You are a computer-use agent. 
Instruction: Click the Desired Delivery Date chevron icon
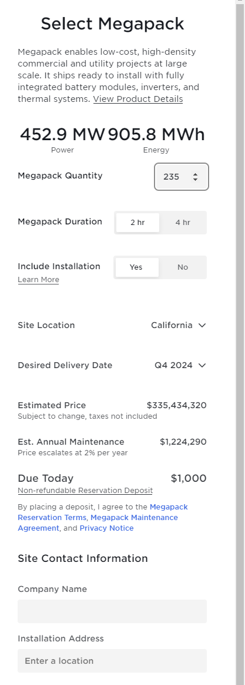(202, 366)
